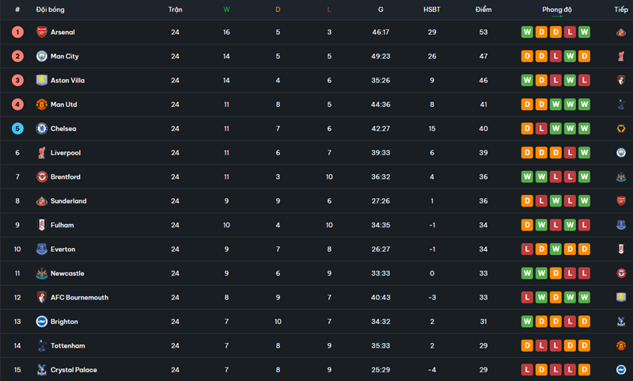Click the Tottenham club crest
This screenshot has height=381, width=633.
(41, 346)
